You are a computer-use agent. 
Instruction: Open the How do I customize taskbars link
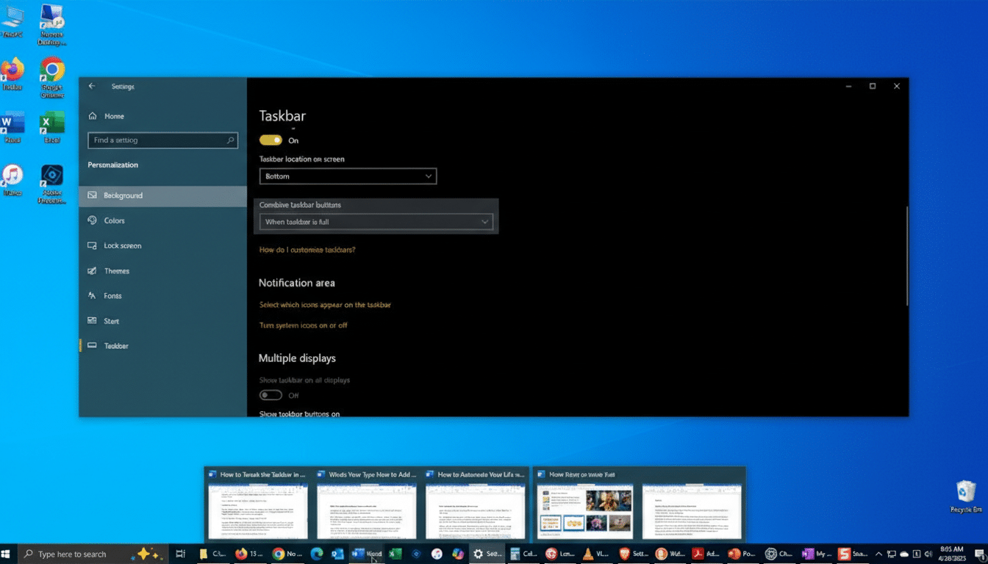click(307, 250)
